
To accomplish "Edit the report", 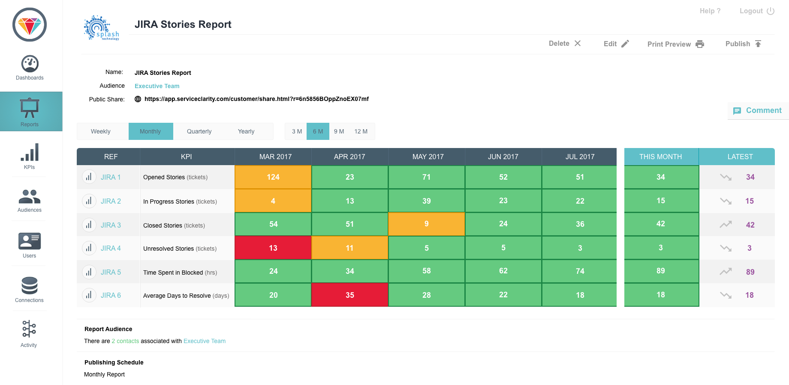I will pyautogui.click(x=616, y=44).
